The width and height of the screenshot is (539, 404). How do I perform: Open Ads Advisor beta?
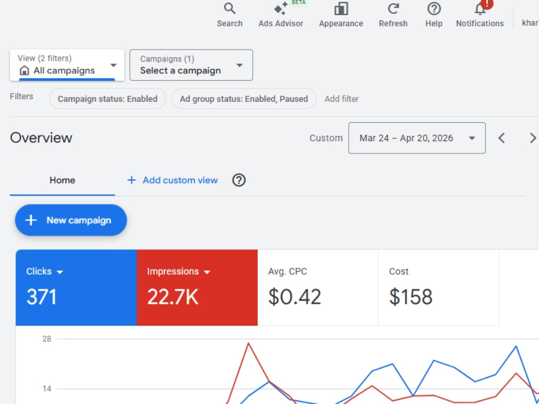pyautogui.click(x=281, y=15)
